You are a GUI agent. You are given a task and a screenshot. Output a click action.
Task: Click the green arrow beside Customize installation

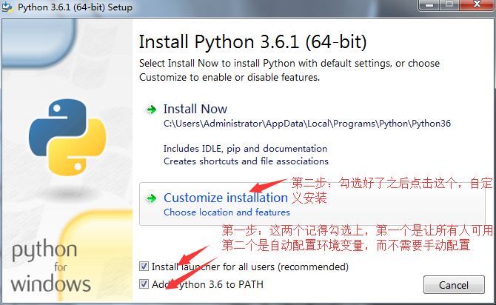click(152, 198)
